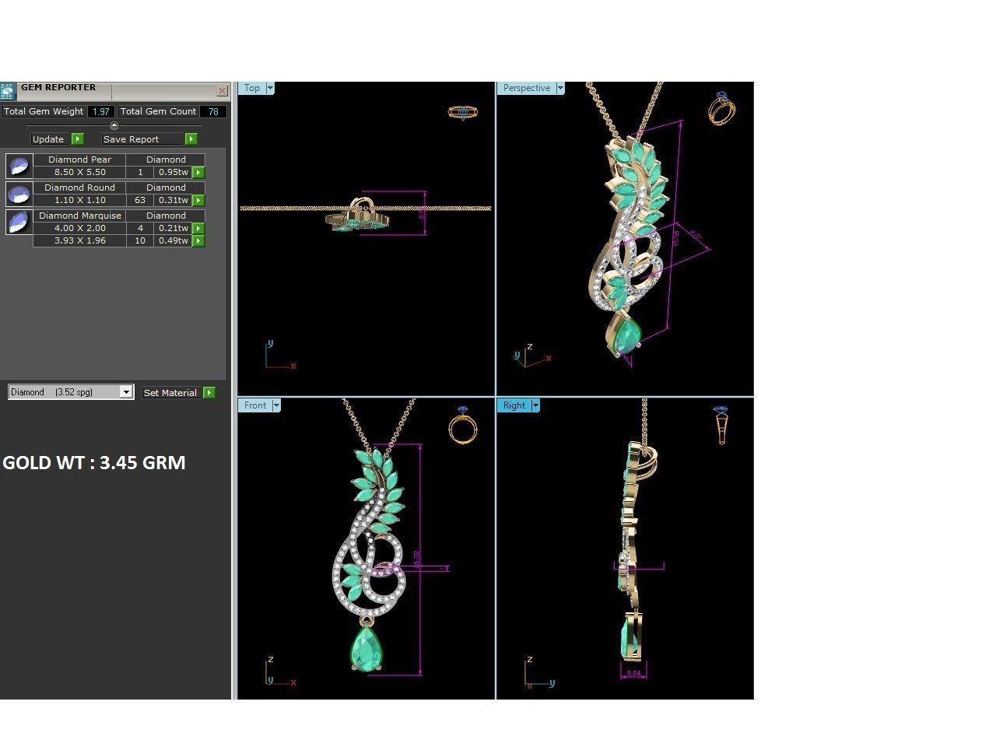Click the Save Report button
Viewport: 996px width, 747px height.
(142, 139)
